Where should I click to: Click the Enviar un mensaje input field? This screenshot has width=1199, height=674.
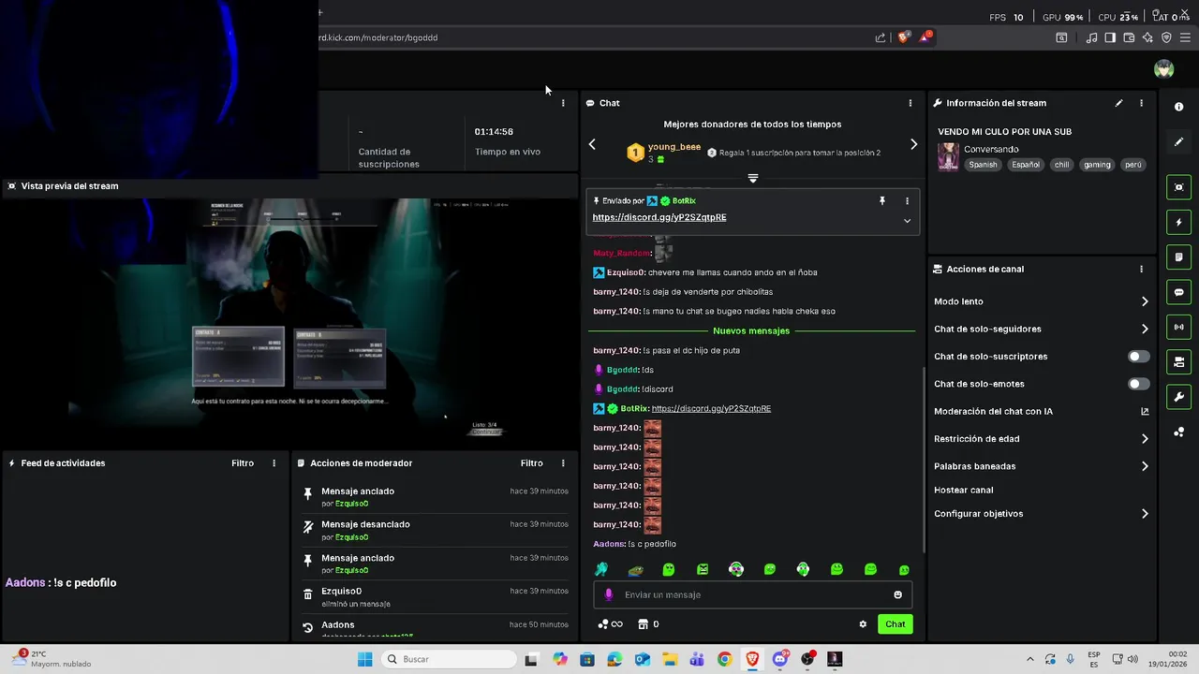[752, 594]
